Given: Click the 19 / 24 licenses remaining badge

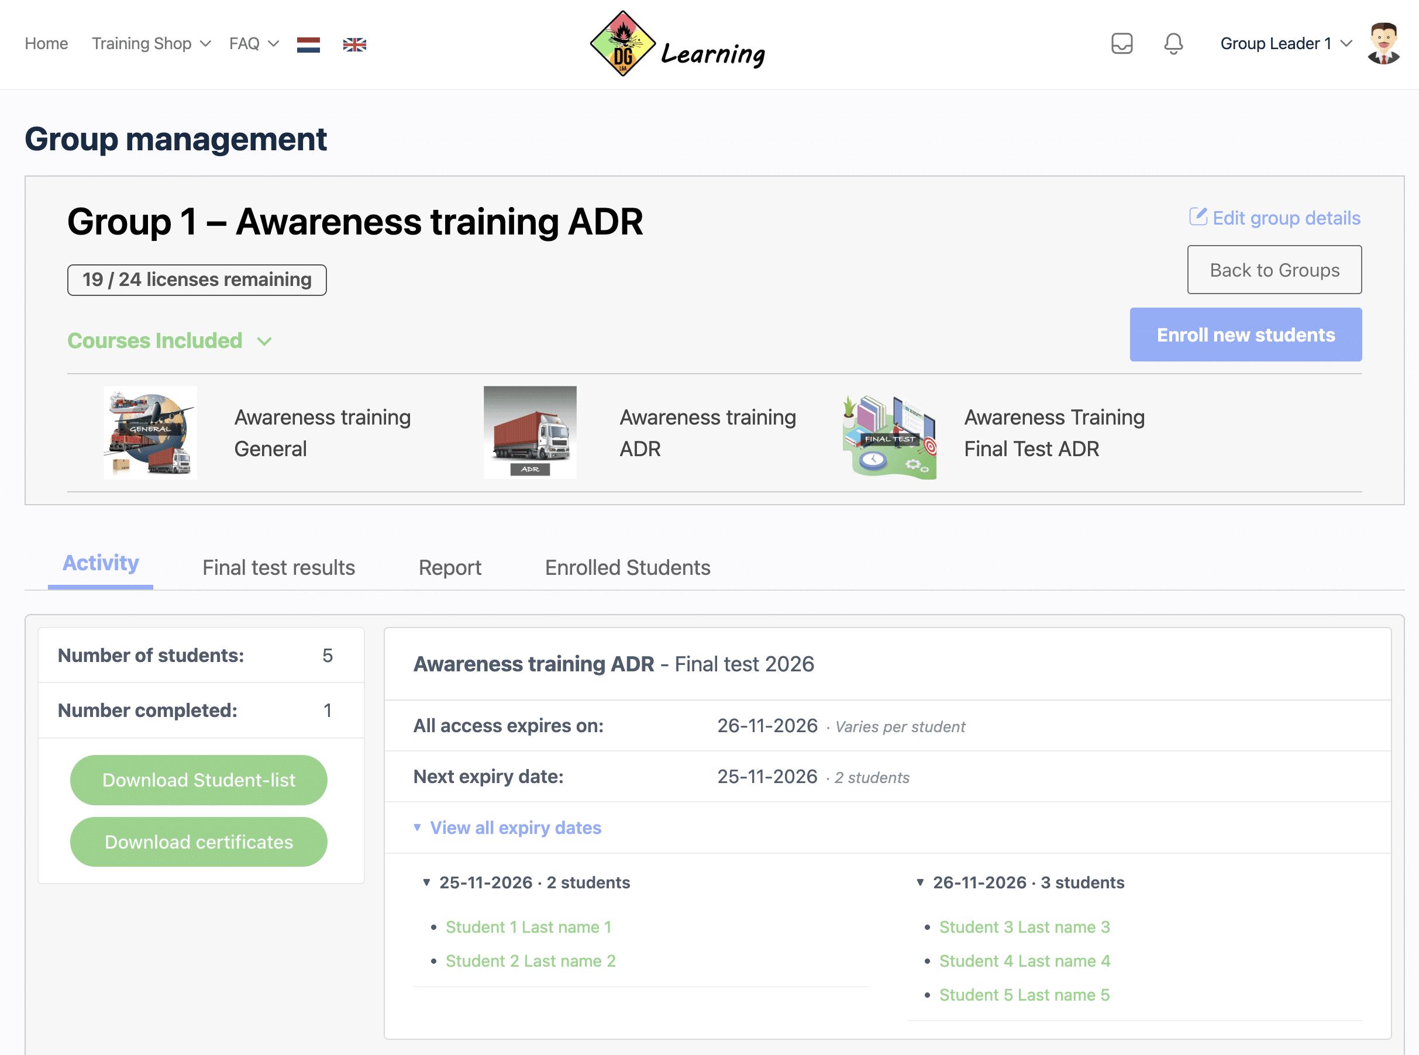Looking at the screenshot, I should 197,280.
